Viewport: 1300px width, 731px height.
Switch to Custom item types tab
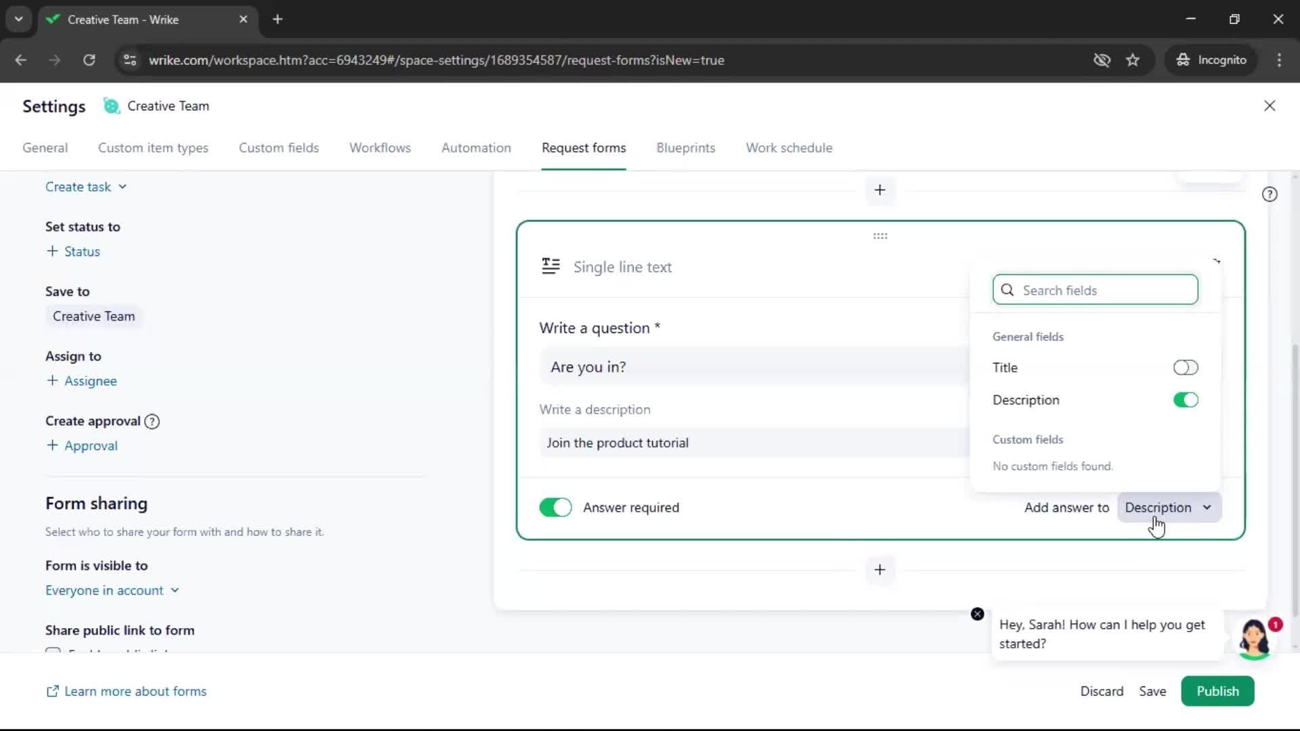tap(153, 148)
